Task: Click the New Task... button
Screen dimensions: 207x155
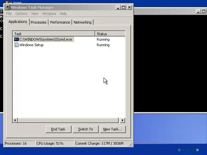Action: coord(113,129)
